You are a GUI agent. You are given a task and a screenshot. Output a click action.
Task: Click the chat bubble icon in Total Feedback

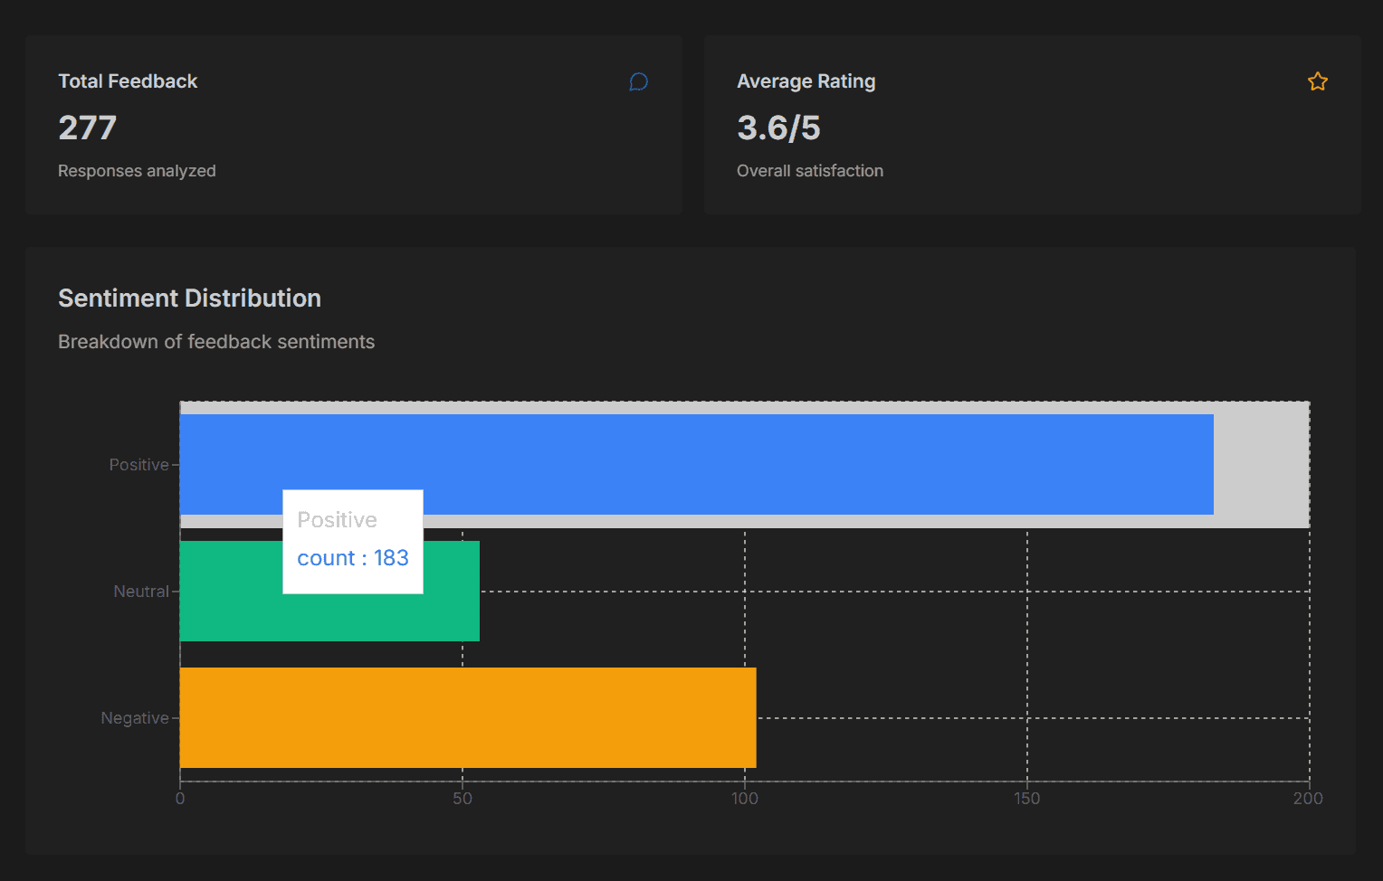(x=638, y=82)
